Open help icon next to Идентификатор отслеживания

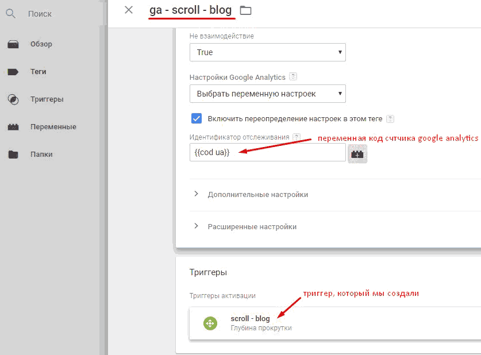pos(297,137)
